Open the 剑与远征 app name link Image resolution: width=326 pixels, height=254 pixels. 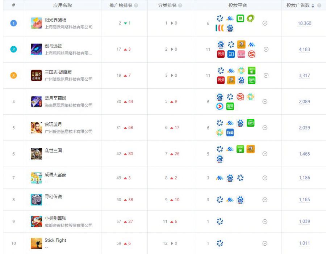(53, 46)
